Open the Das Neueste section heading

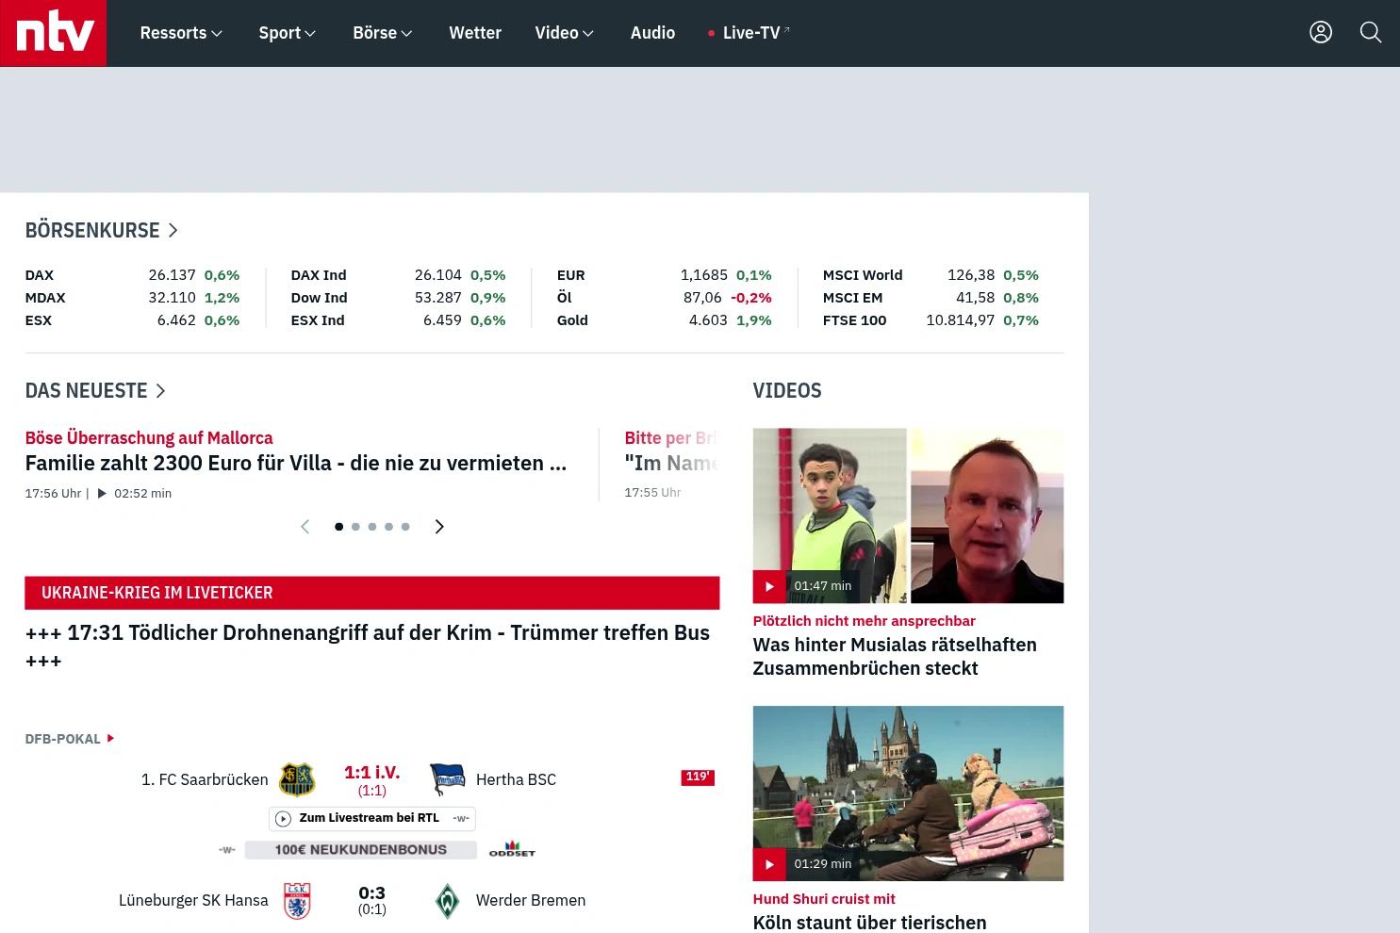(x=94, y=390)
